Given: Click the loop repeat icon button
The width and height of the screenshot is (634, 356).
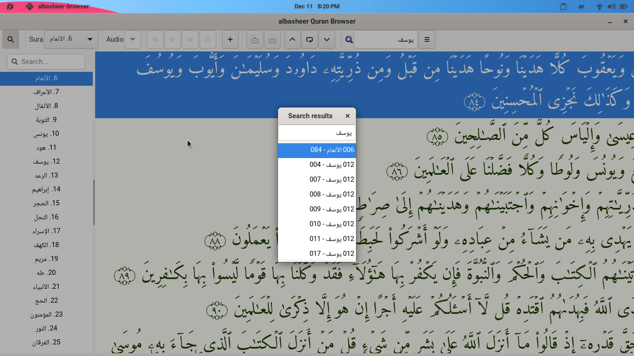Looking at the screenshot, I should pyautogui.click(x=310, y=39).
